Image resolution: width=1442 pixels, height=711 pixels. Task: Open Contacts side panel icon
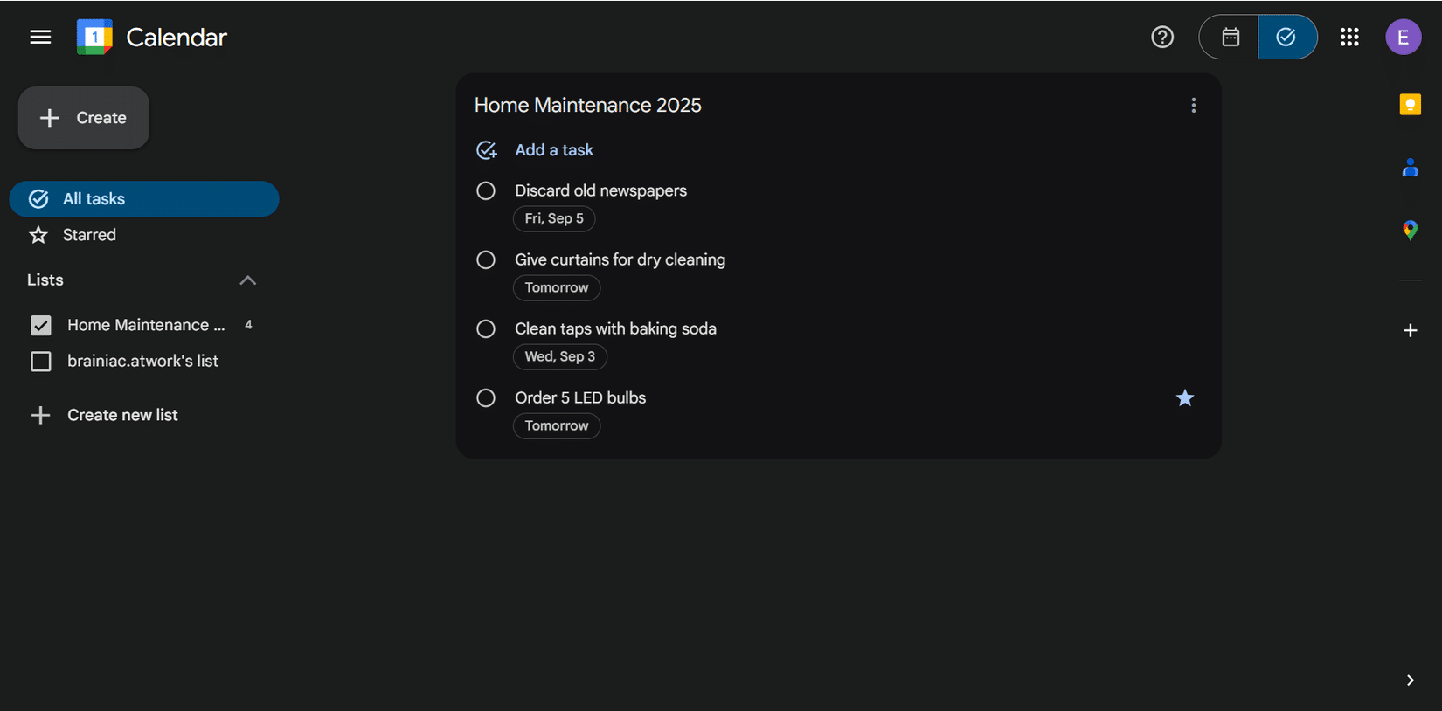coord(1410,168)
